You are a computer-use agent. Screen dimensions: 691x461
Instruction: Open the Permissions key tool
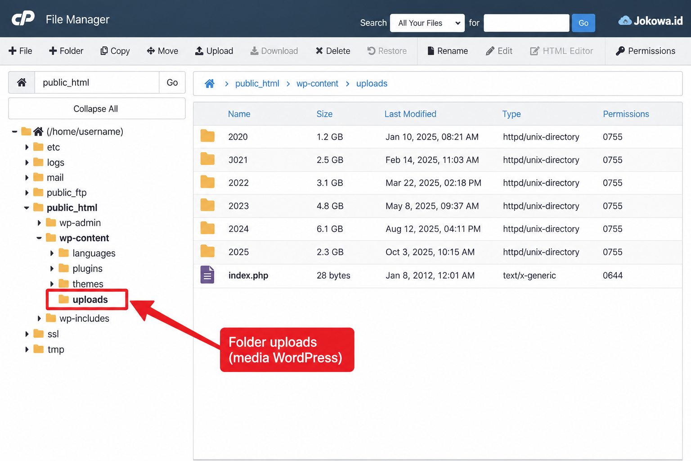(646, 51)
